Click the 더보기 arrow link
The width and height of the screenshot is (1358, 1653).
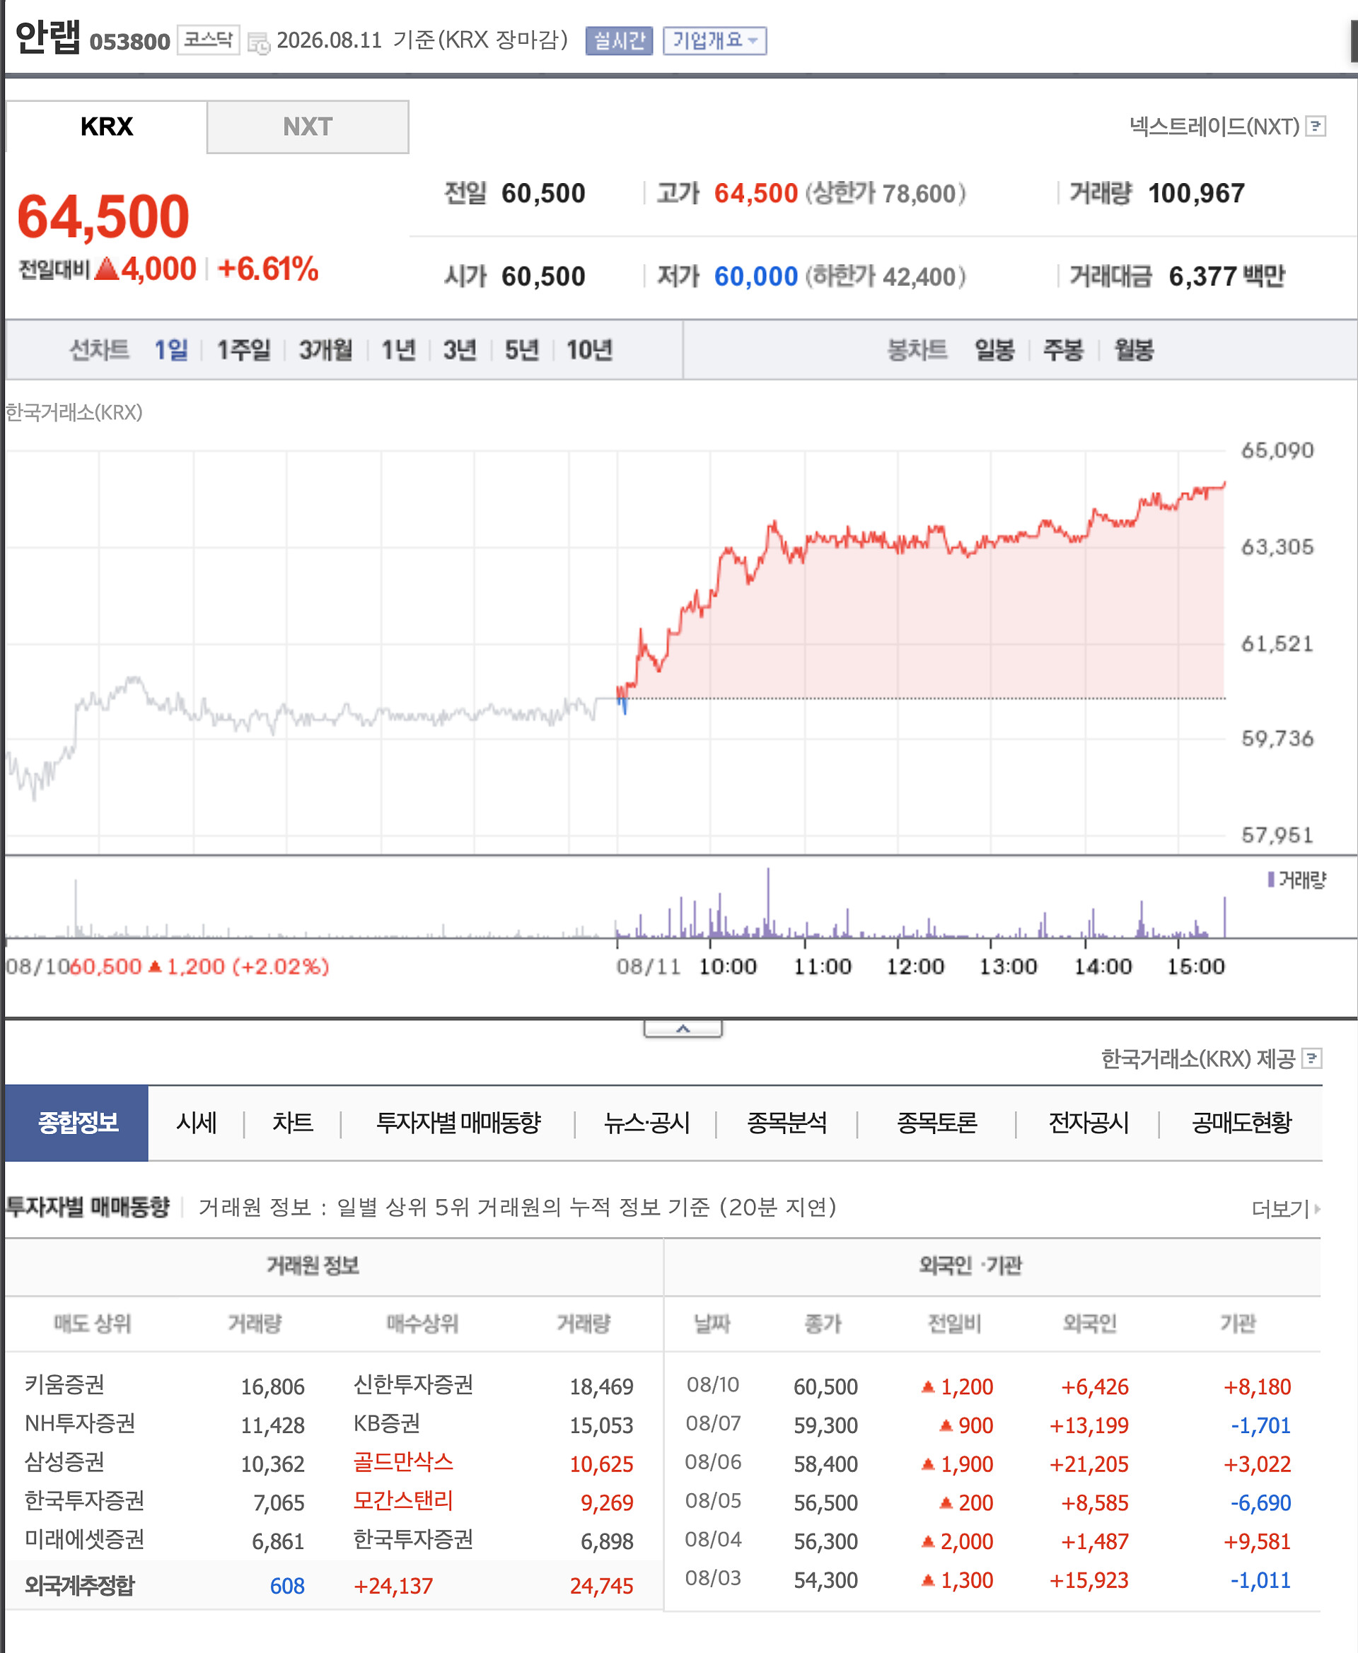(1285, 1208)
